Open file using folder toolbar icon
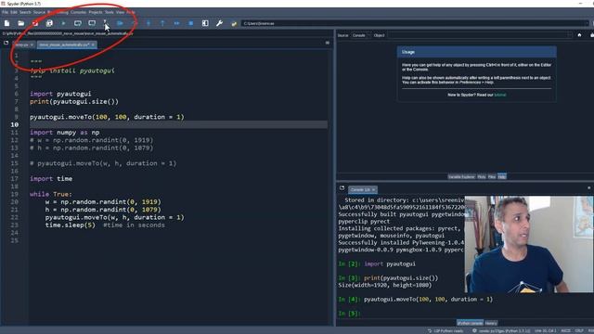This screenshot has width=594, height=334. click(x=20, y=23)
